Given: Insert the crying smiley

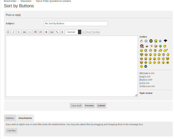Looking at the screenshot, I should coord(163,59).
